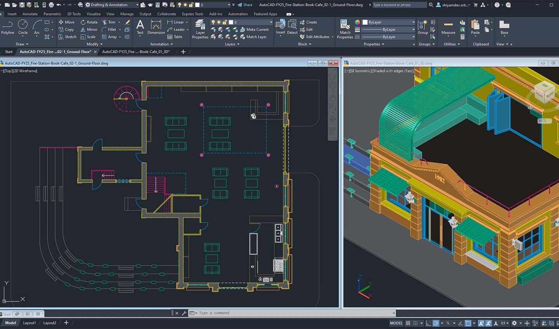Activate the Move tool
Screen dimensions: 559x329
click(x=66, y=22)
